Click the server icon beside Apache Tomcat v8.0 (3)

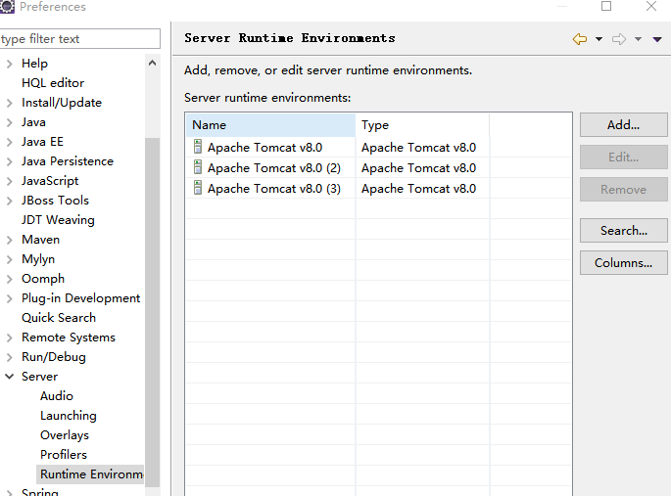[x=198, y=188]
